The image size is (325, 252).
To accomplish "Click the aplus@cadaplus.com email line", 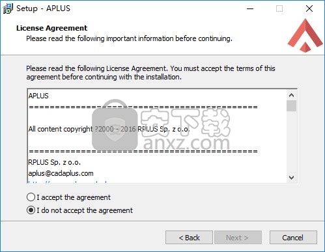I will point(61,173).
